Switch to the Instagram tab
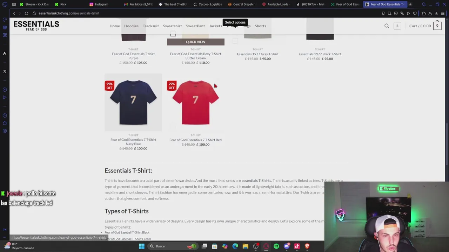This screenshot has width=449, height=252. [102, 4]
